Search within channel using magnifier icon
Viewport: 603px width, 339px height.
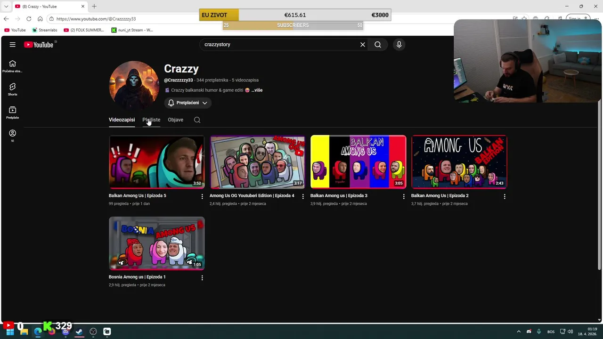pos(197,120)
